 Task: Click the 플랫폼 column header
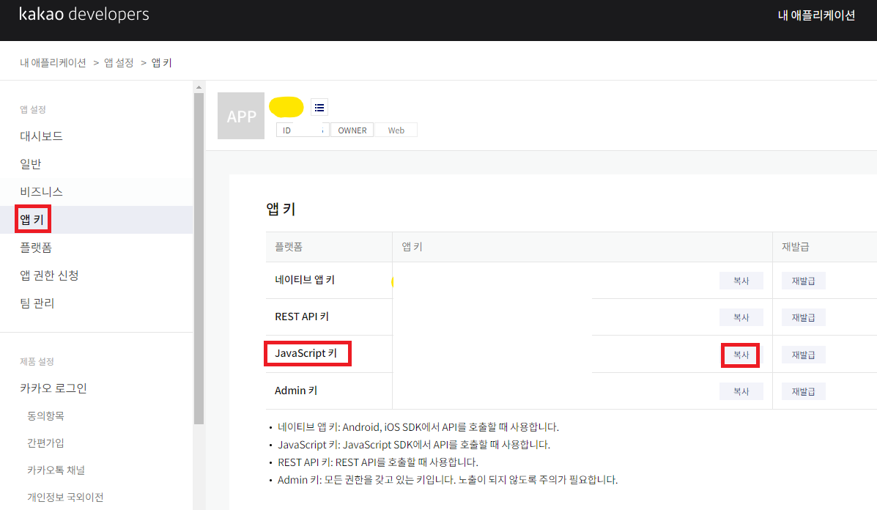(289, 247)
